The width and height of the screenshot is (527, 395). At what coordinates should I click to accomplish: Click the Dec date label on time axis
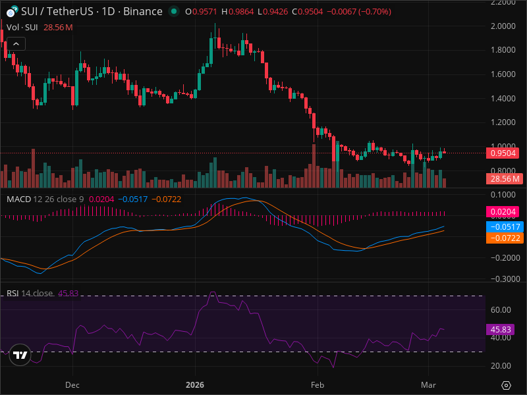click(72, 385)
